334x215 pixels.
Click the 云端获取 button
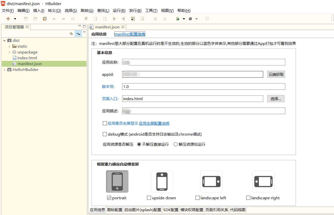pos(276,74)
